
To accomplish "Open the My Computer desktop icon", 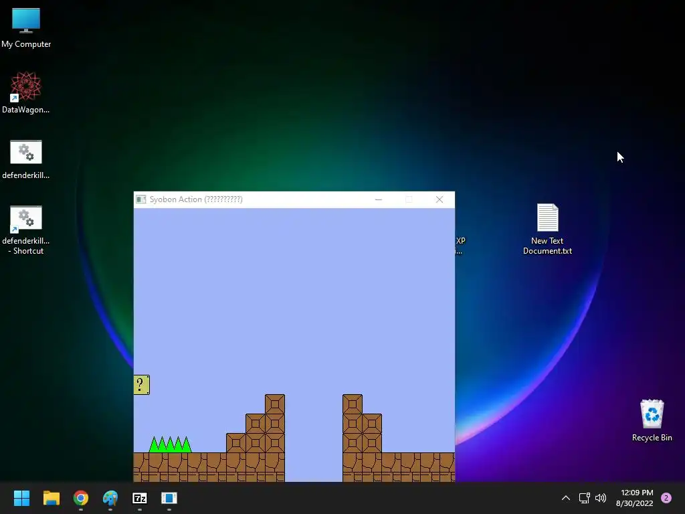I will click(26, 27).
